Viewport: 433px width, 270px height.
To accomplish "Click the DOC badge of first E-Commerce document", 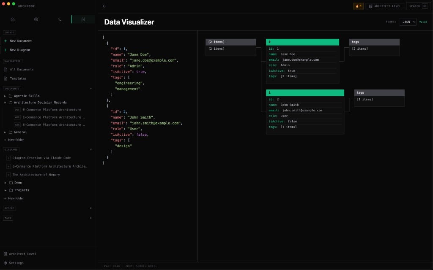I will pyautogui.click(x=17, y=110).
